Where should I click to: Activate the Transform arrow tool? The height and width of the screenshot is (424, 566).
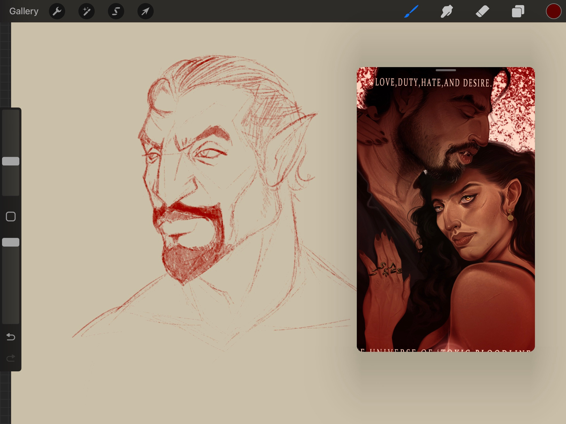[145, 11]
